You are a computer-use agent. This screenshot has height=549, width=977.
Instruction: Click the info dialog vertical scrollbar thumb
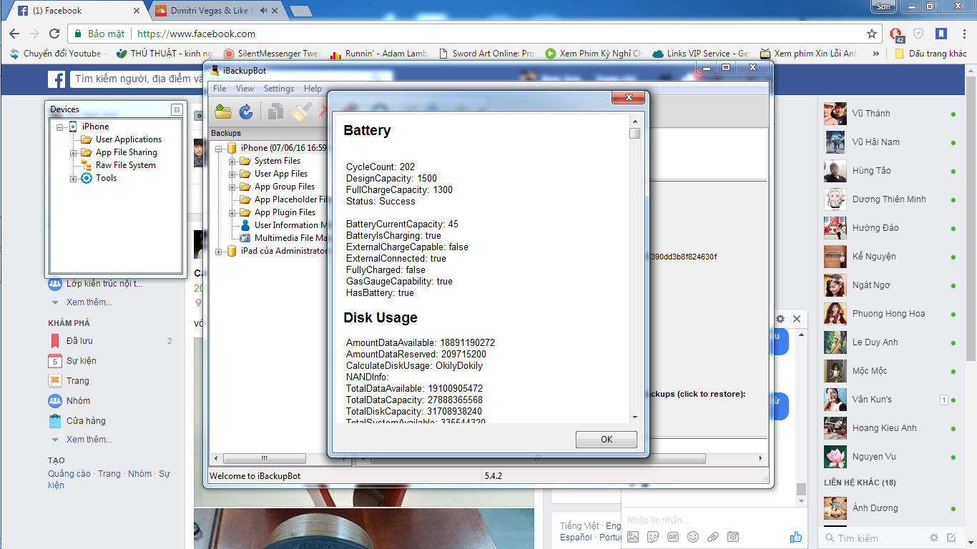[x=634, y=133]
